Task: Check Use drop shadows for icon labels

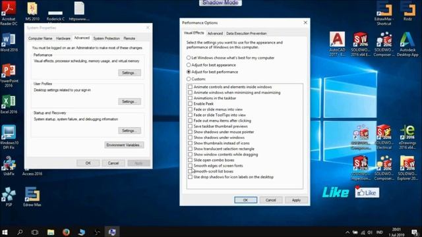Action: [x=190, y=177]
